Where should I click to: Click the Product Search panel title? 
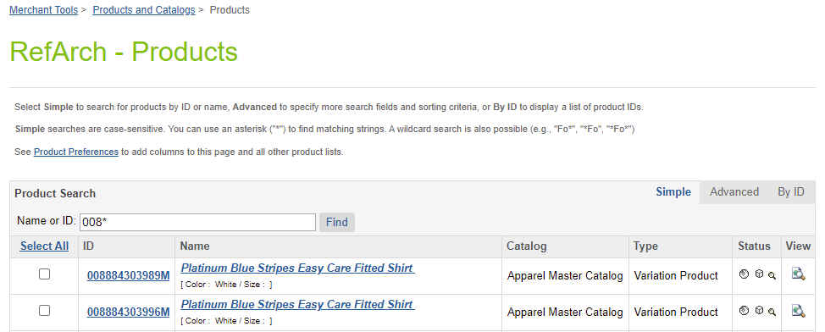coord(55,194)
